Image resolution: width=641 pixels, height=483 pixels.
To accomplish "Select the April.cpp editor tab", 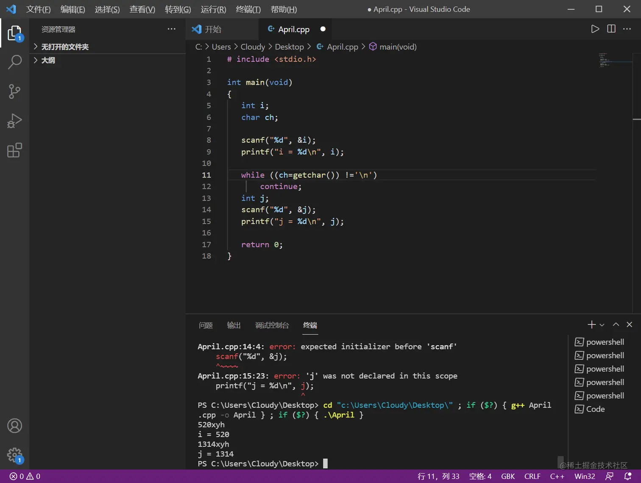I will click(x=295, y=29).
